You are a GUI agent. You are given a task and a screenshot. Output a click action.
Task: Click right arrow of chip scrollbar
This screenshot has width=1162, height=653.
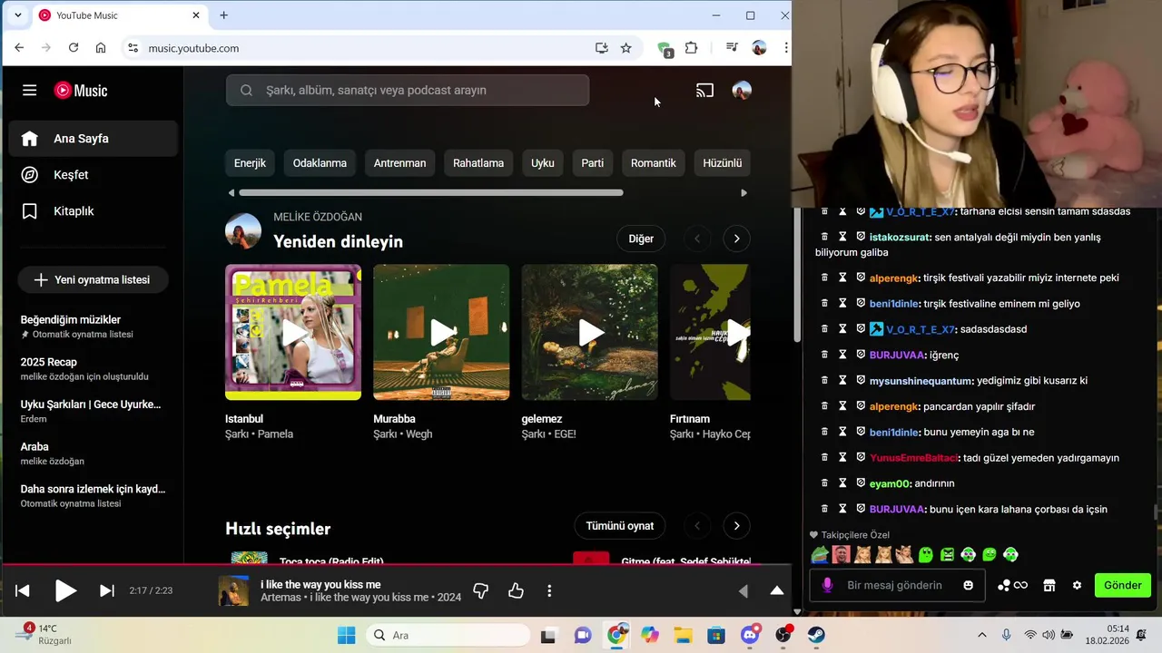click(x=743, y=192)
